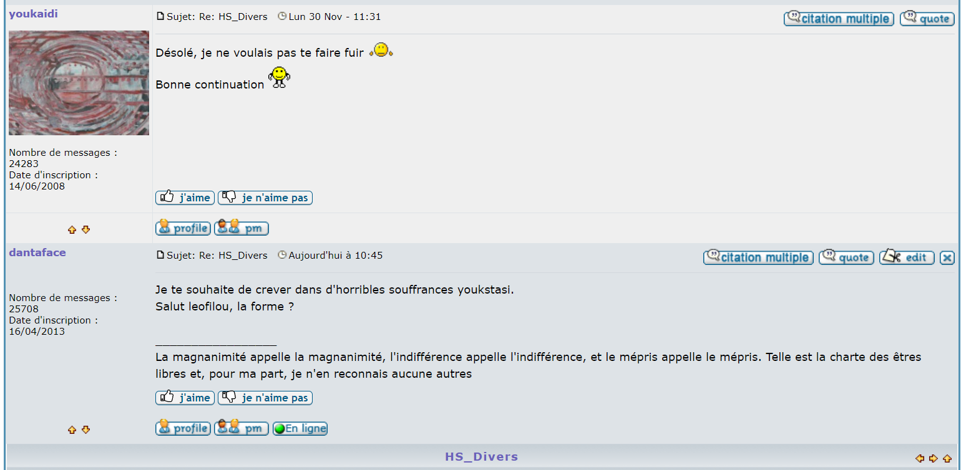961x470 pixels.
Task: Click En ligne status button
Action: click(x=300, y=429)
